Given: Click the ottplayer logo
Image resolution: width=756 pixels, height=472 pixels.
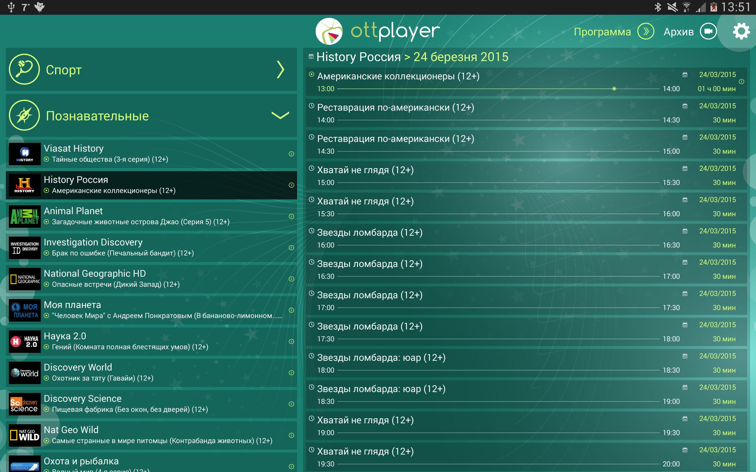Looking at the screenshot, I should point(377,31).
